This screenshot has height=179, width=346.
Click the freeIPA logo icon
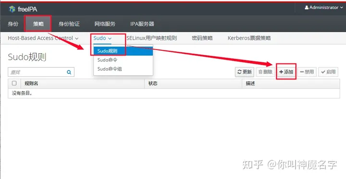pyautogui.click(x=12, y=9)
